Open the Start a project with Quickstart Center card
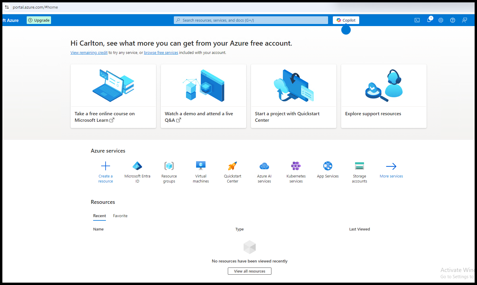The height and width of the screenshot is (285, 477). (294, 96)
